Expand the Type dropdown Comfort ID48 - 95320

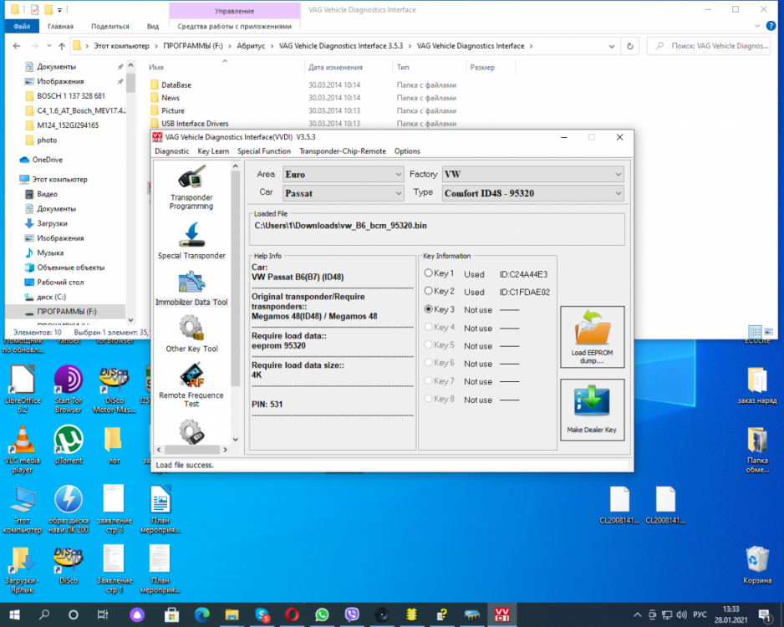tap(532, 193)
